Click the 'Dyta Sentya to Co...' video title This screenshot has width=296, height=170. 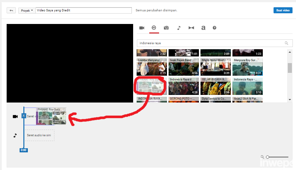[x=214, y=99]
